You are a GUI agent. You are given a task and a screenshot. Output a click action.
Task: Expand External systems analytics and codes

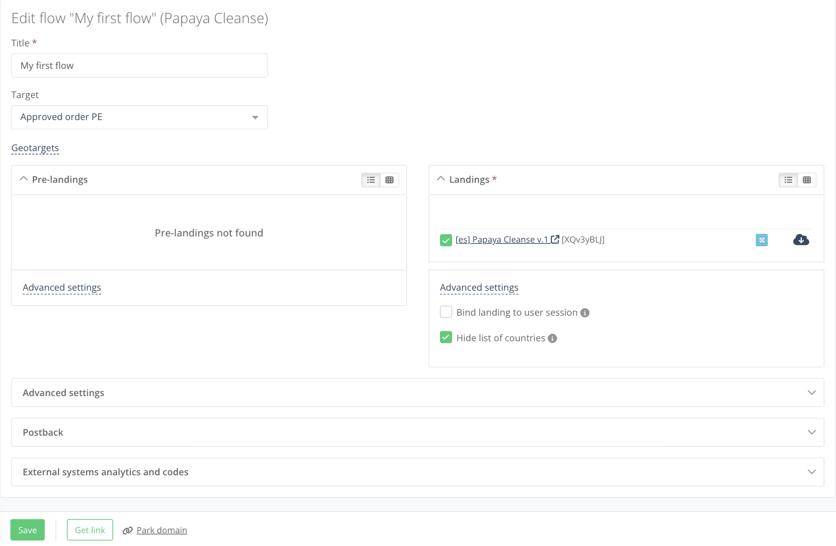click(x=418, y=472)
